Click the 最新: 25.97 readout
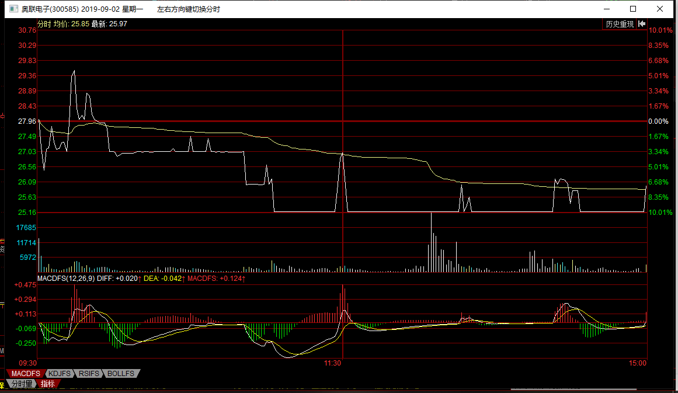This screenshot has width=678, height=393. [x=109, y=24]
